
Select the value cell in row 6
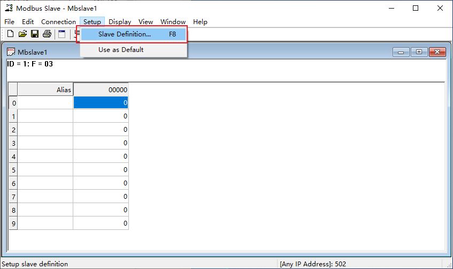[101, 183]
